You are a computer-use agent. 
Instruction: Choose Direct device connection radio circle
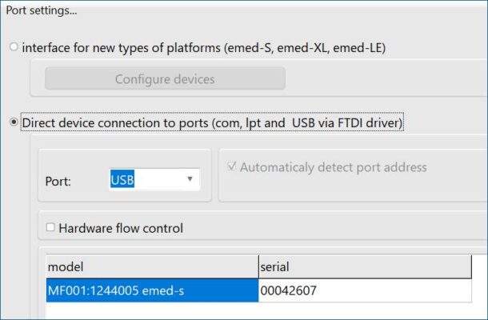click(14, 123)
